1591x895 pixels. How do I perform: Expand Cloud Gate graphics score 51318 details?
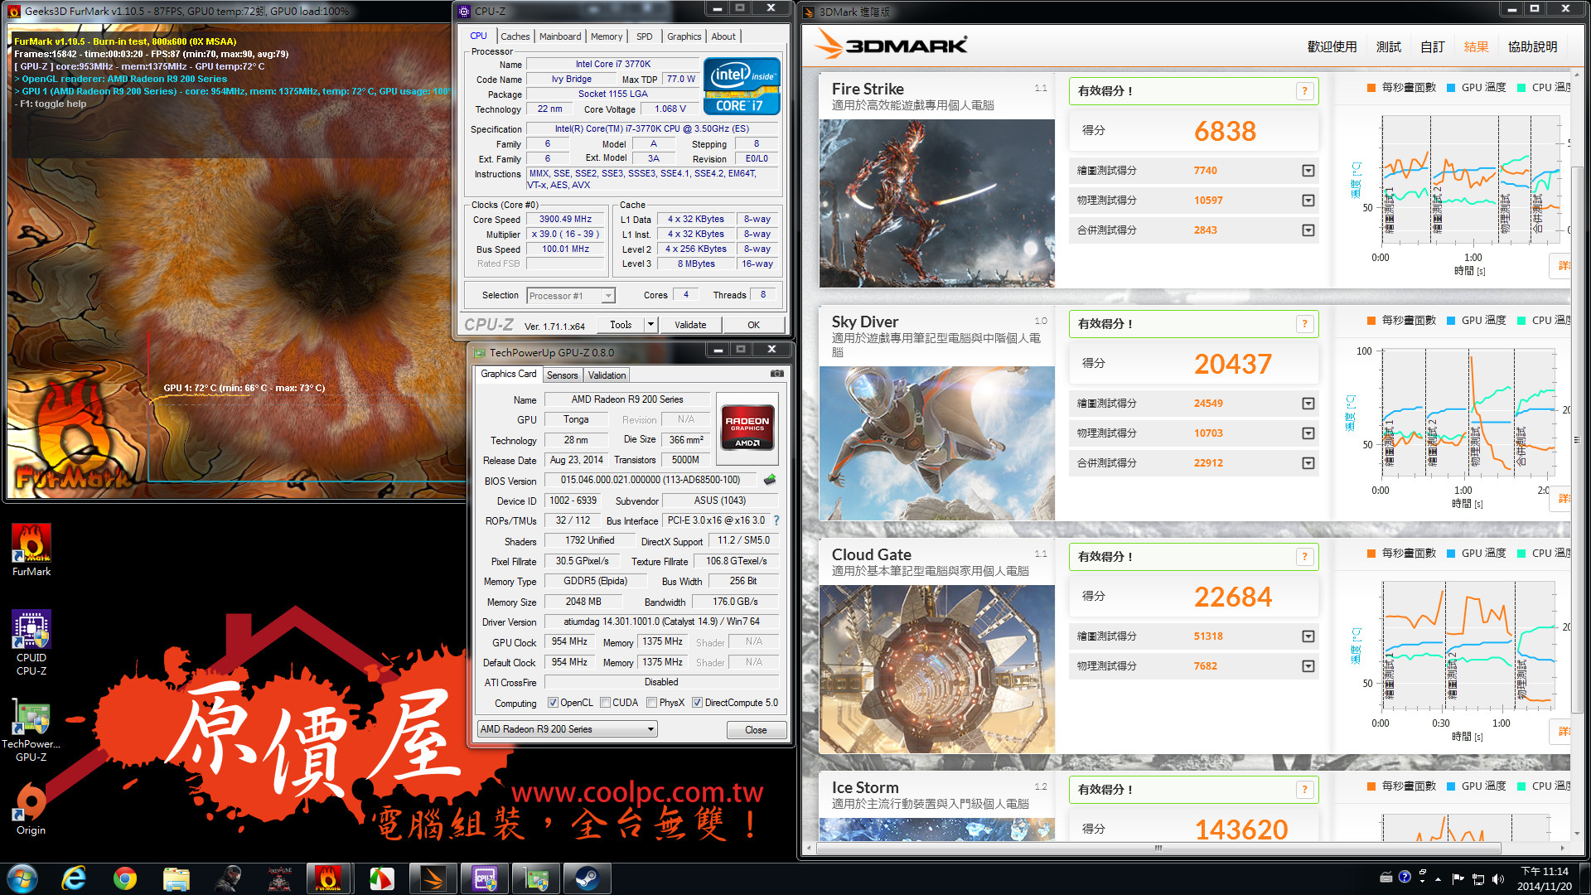[x=1308, y=636]
